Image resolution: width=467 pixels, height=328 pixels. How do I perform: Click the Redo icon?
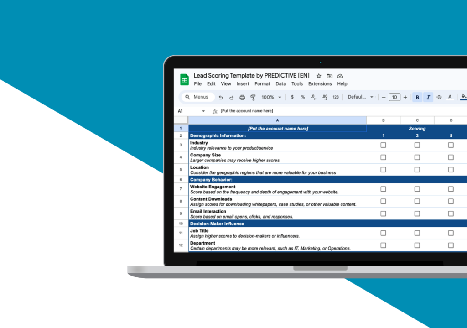(232, 97)
